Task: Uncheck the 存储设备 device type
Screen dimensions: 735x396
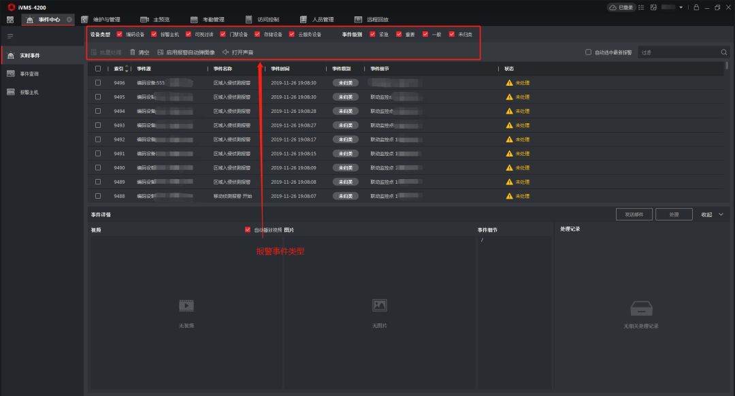Action: click(x=257, y=34)
